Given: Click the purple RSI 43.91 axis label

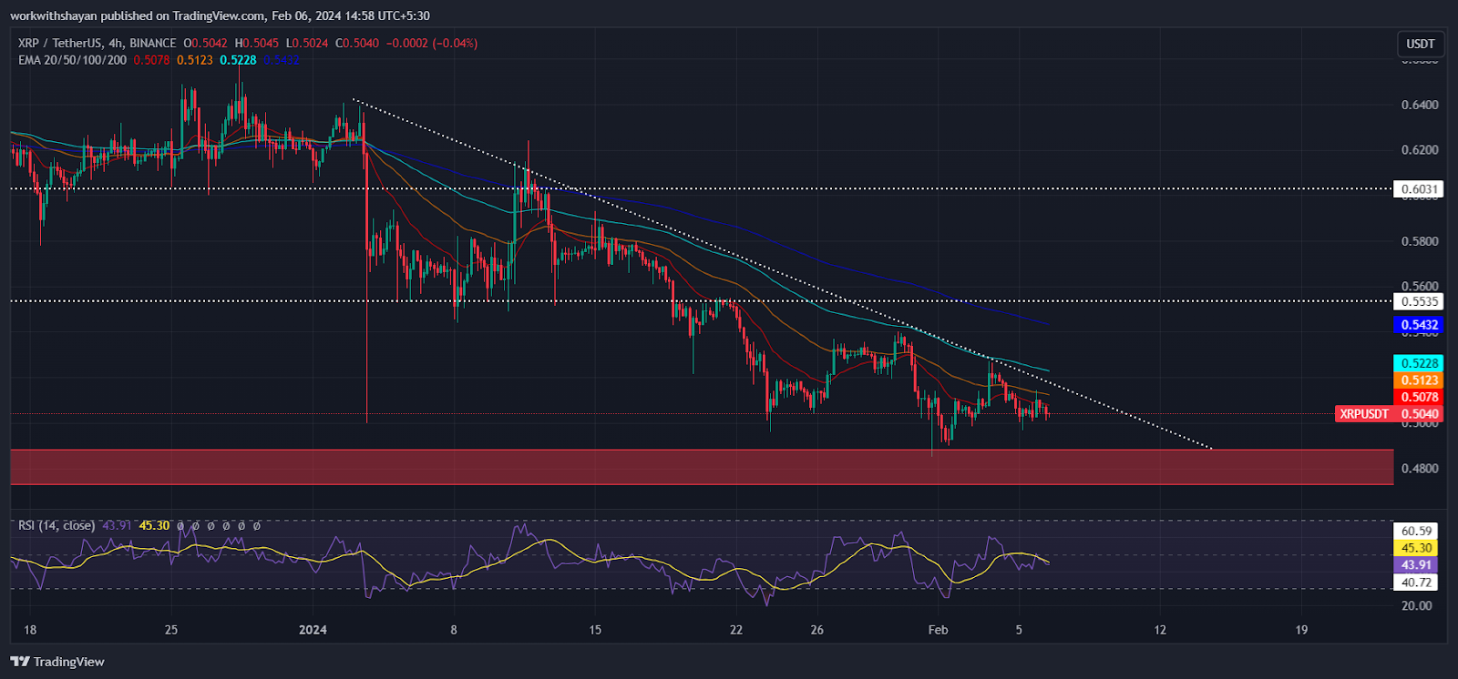Looking at the screenshot, I should pos(1417,565).
